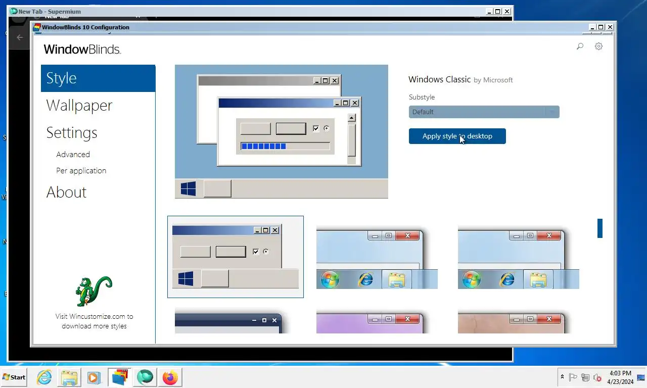
Task: Click the 'by Microsoft' author text
Action: (493, 80)
